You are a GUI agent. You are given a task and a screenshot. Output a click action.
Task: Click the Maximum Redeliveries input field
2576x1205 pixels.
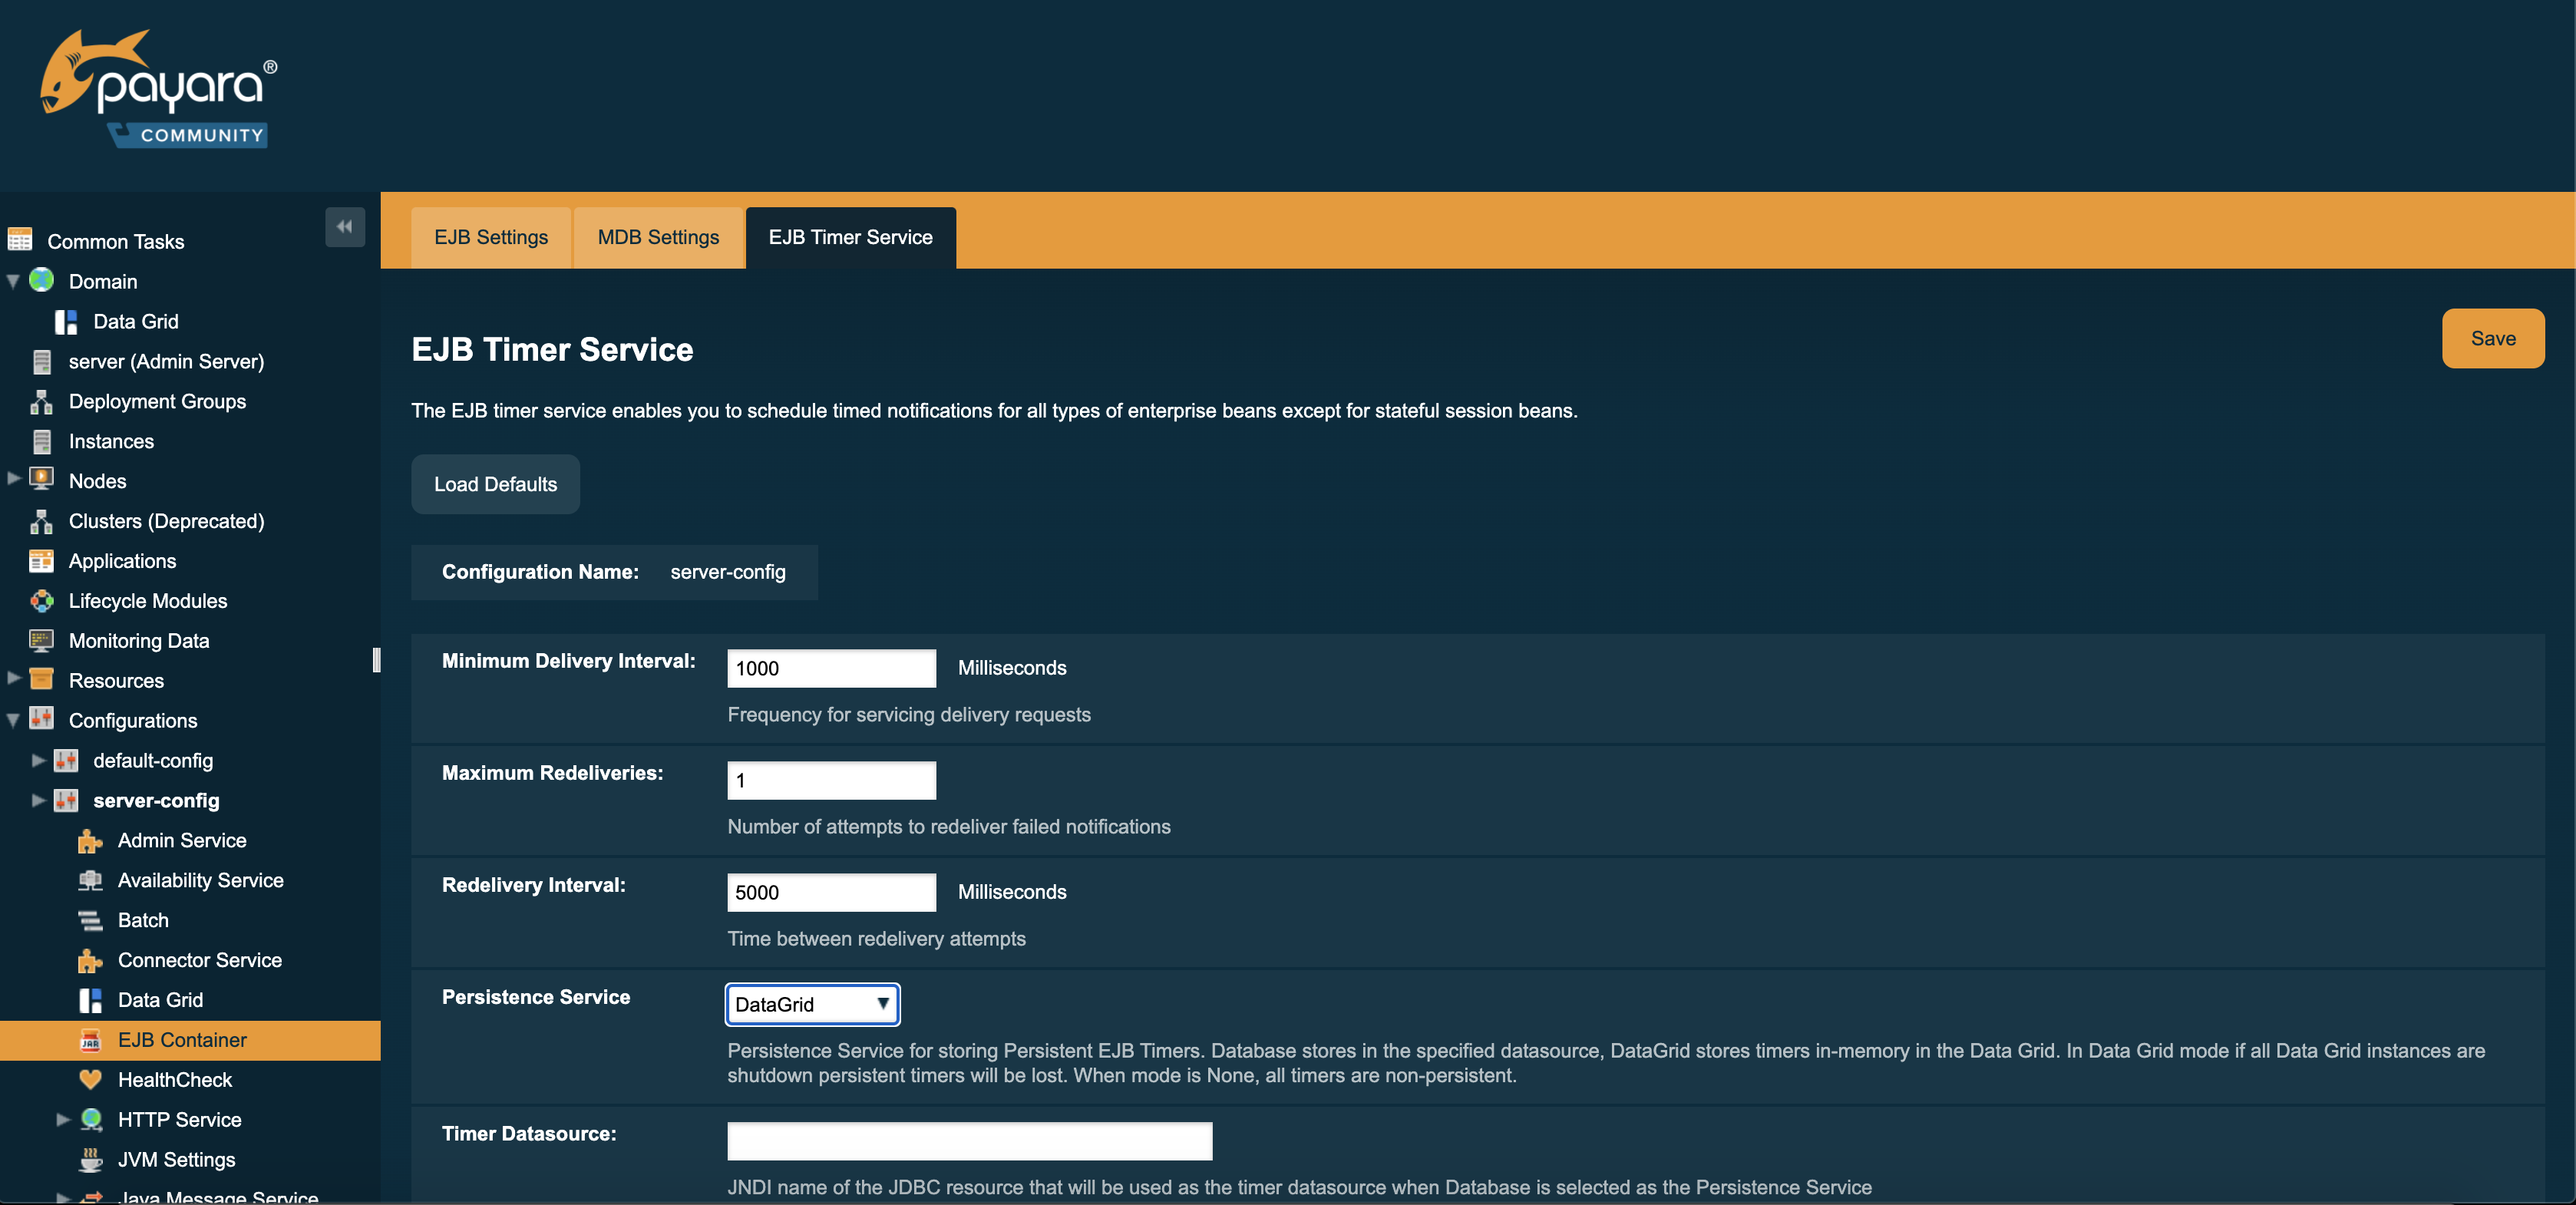click(831, 780)
